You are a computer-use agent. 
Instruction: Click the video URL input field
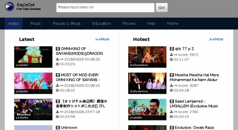[x=105, y=8]
